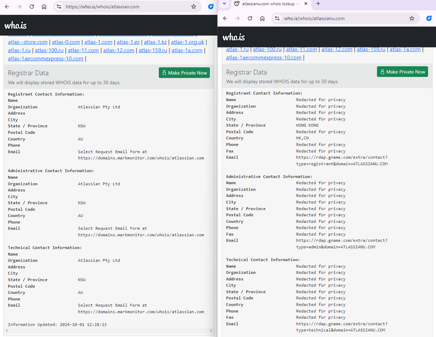Select 'Technical Contact Information:' heading in right window

[263, 260]
